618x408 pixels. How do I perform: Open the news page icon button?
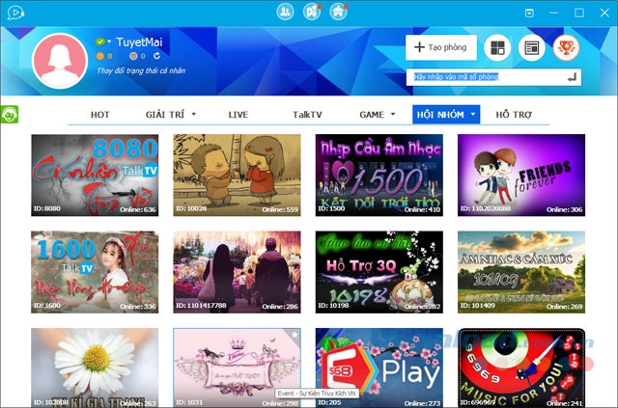pyautogui.click(x=532, y=47)
